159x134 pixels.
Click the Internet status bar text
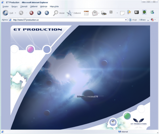coord(125,132)
